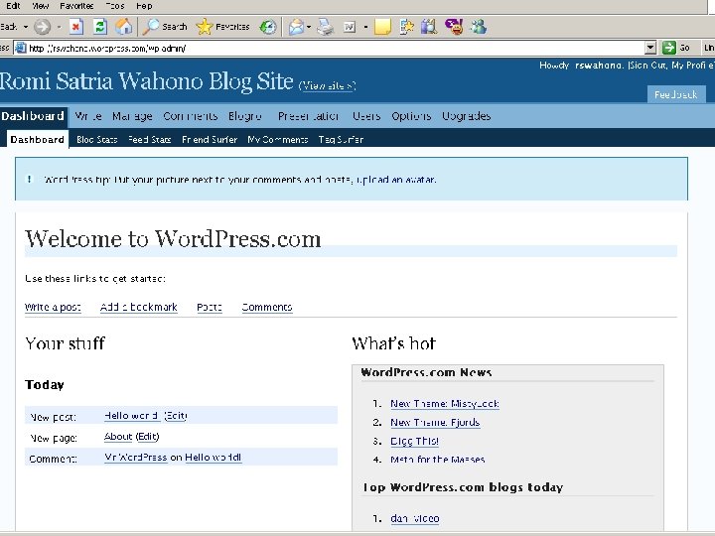Open the Manage tab

tap(132, 116)
